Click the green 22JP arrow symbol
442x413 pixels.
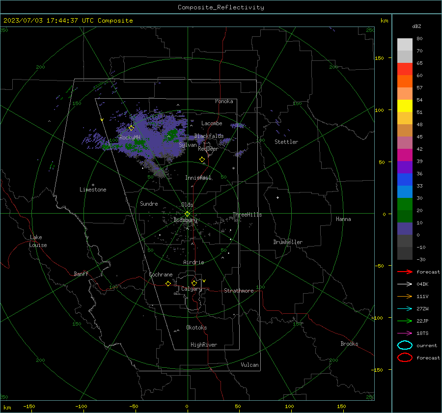pos(405,321)
